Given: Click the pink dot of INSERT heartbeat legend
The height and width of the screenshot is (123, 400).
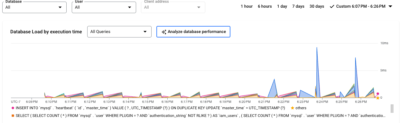Looking at the screenshot, I should tap(13, 108).
